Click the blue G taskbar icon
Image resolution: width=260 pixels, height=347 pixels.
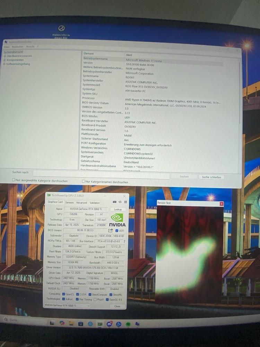point(90,324)
